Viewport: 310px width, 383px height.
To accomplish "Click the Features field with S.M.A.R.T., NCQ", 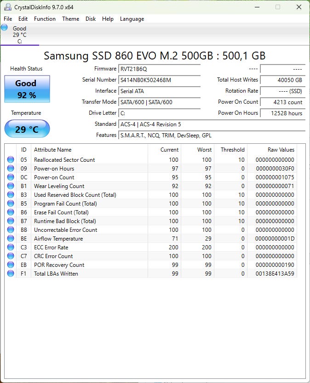I will pos(212,136).
